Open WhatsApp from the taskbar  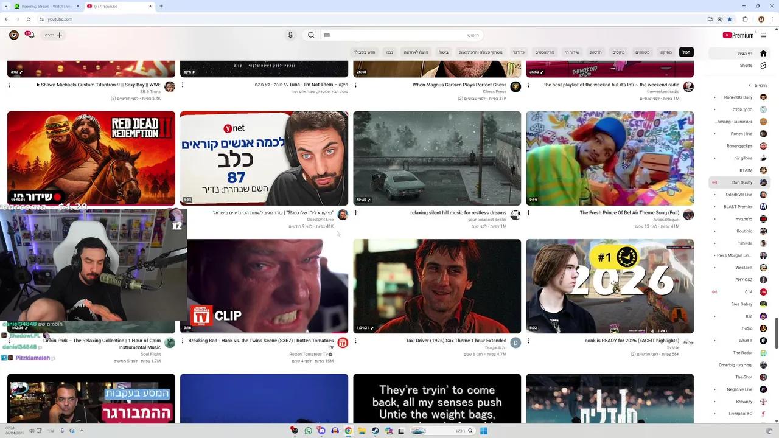308,431
